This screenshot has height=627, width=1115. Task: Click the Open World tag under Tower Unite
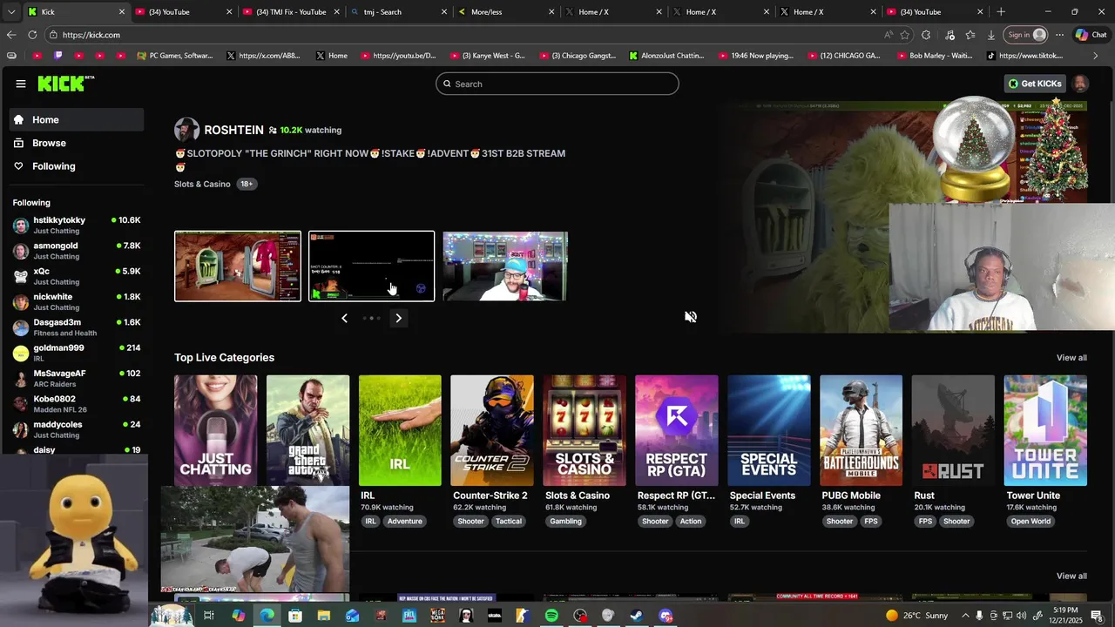pyautogui.click(x=1031, y=522)
